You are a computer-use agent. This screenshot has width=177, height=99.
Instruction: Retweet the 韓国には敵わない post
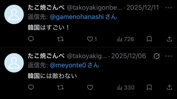point(60,87)
